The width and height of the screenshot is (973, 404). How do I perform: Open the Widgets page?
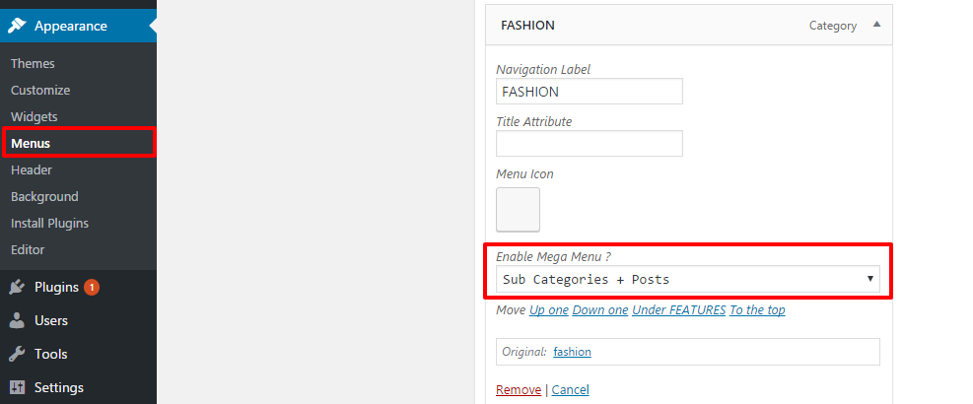[35, 116]
